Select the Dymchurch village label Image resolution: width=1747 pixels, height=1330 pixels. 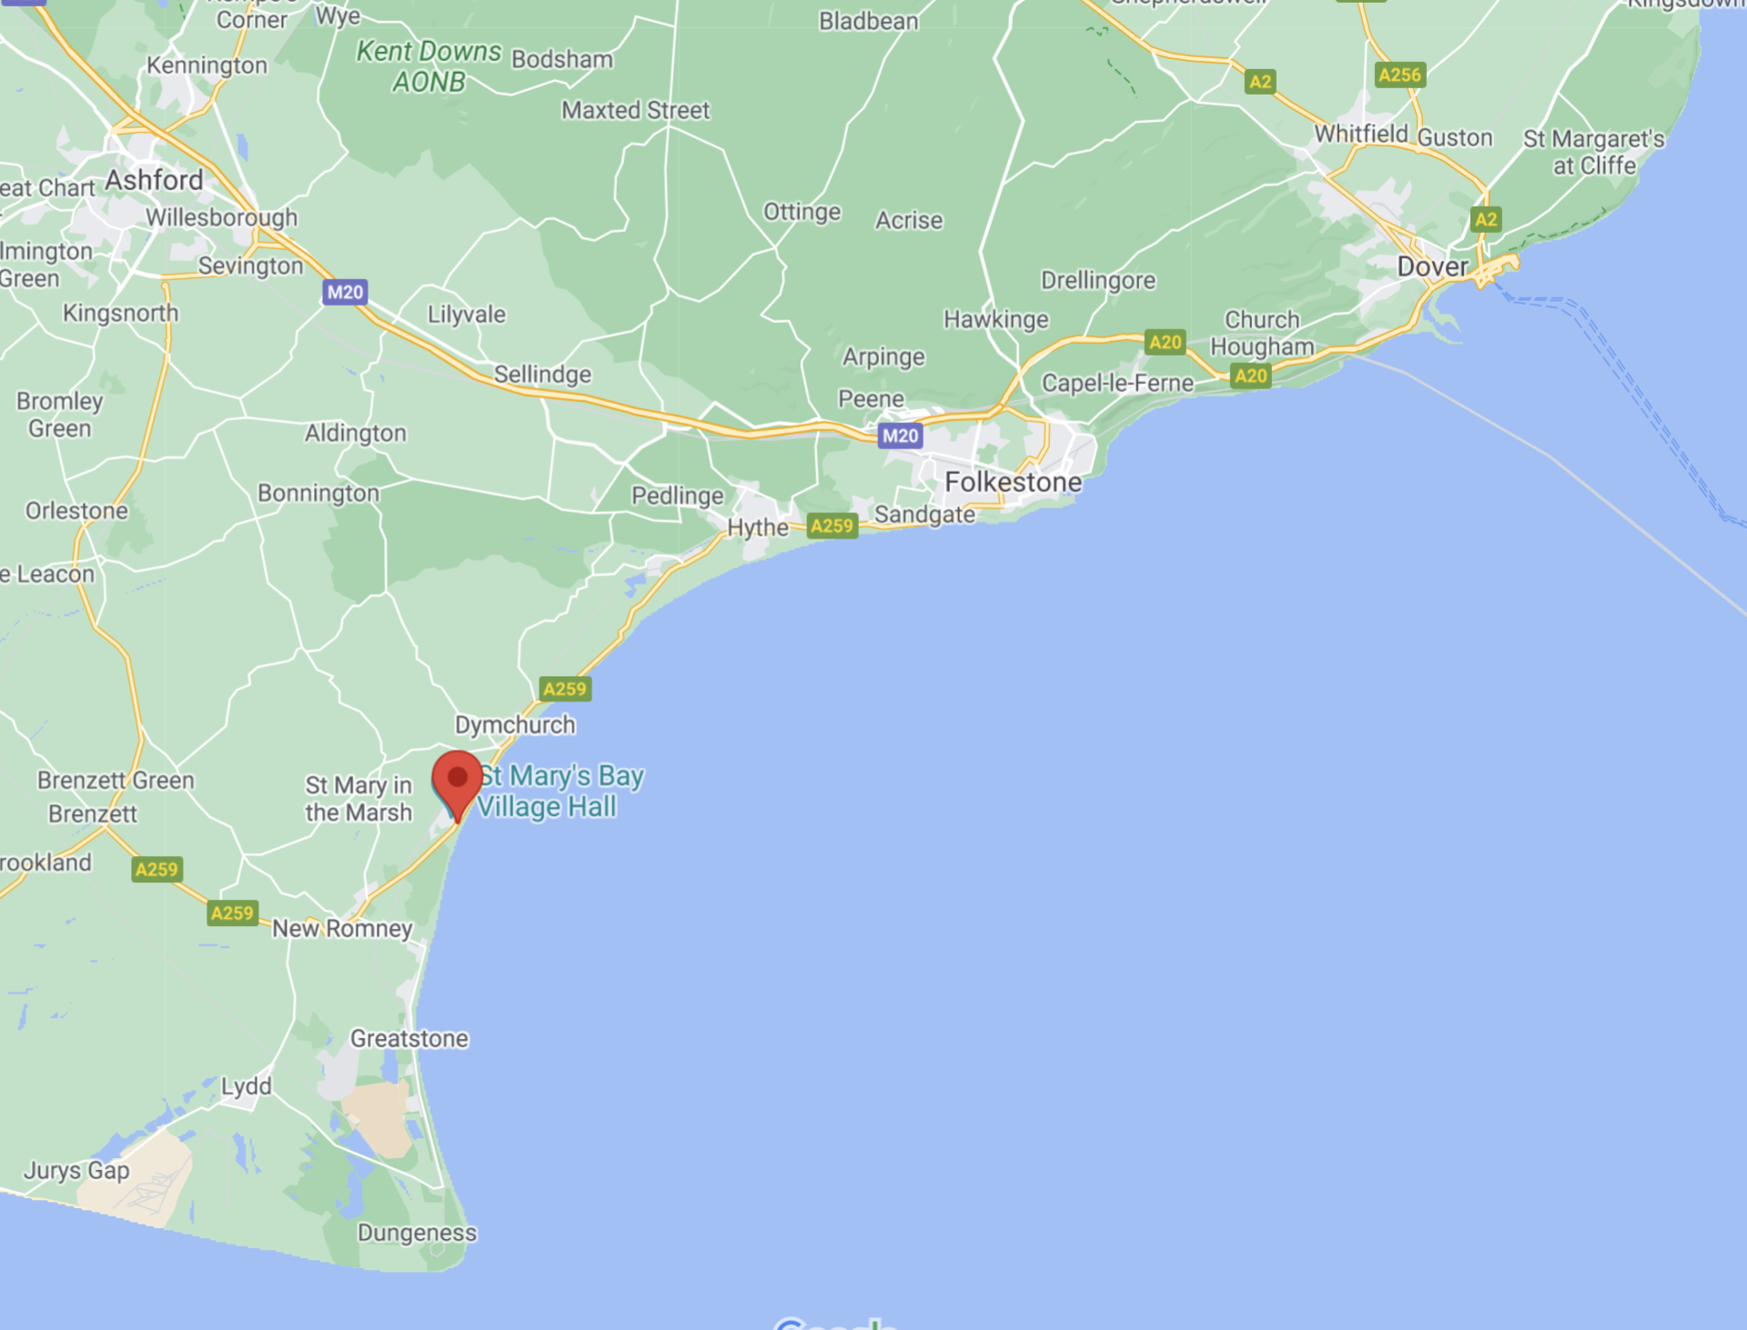pyautogui.click(x=515, y=725)
